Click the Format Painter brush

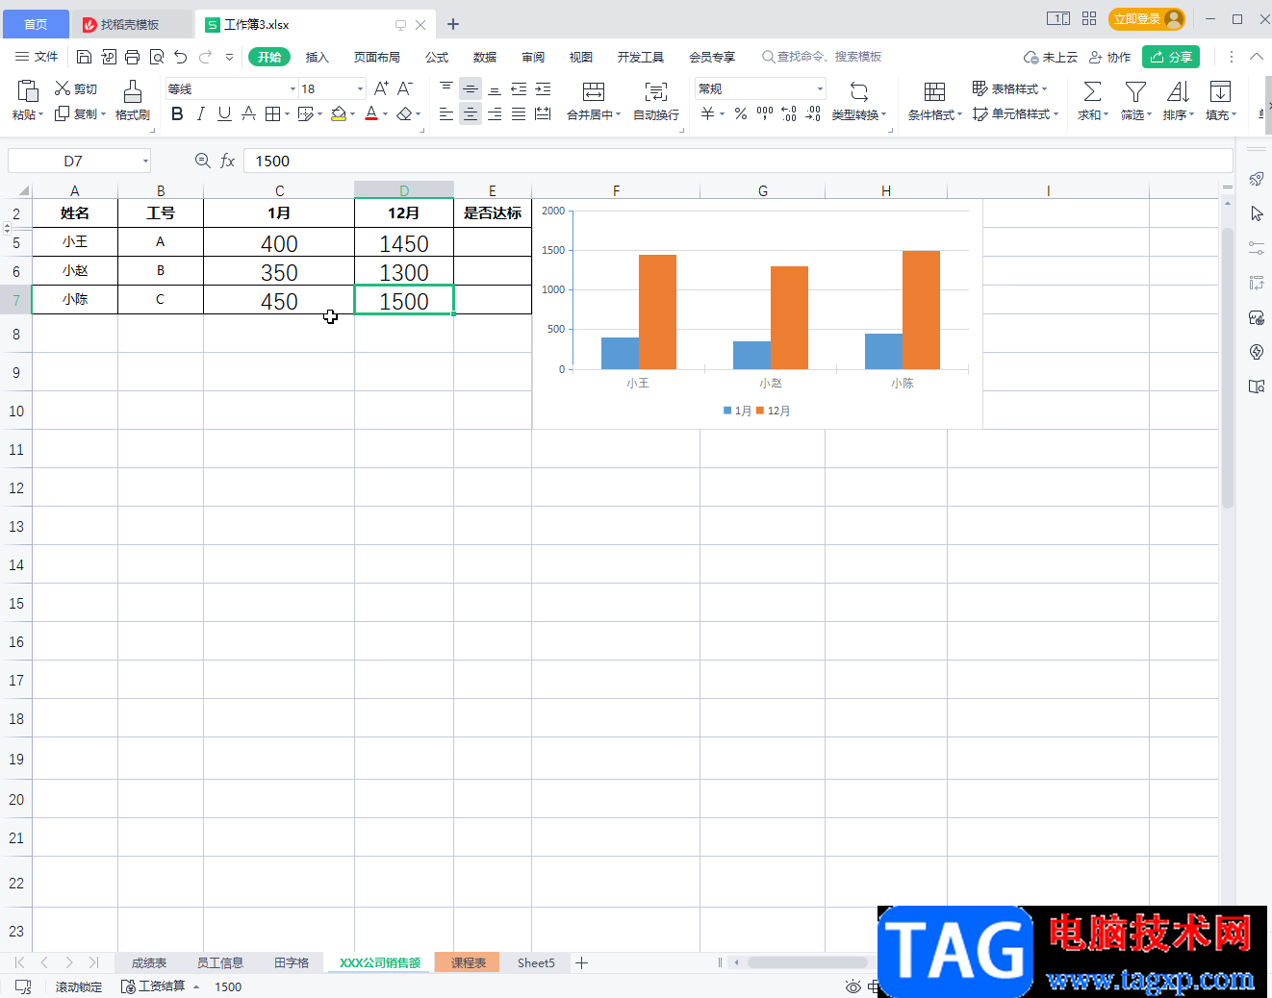tap(133, 91)
